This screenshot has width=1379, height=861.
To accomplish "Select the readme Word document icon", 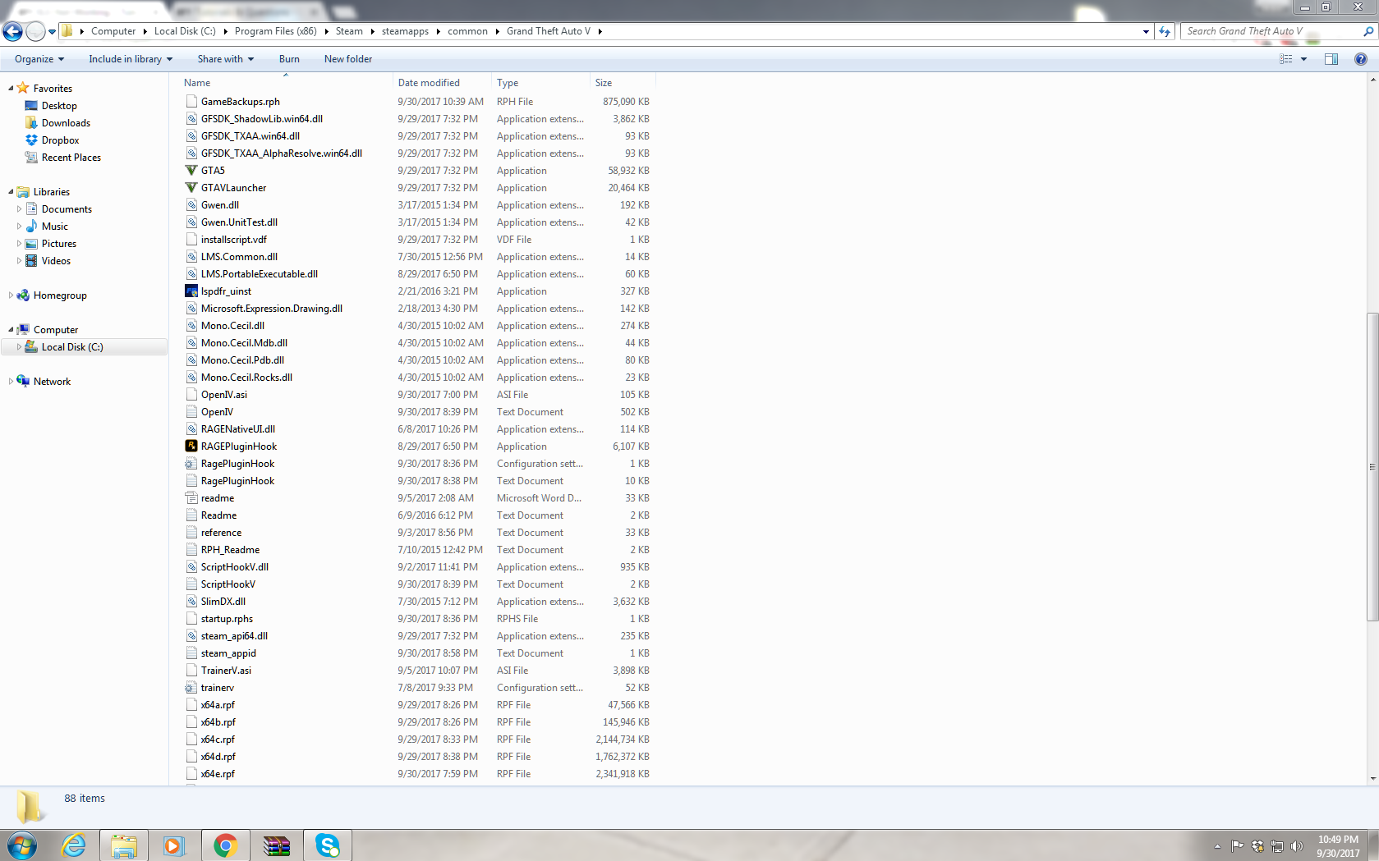I will point(191,498).
